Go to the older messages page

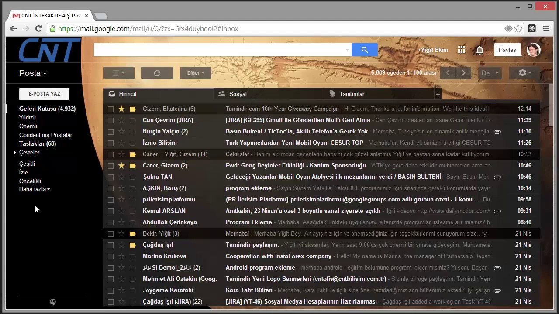463,73
